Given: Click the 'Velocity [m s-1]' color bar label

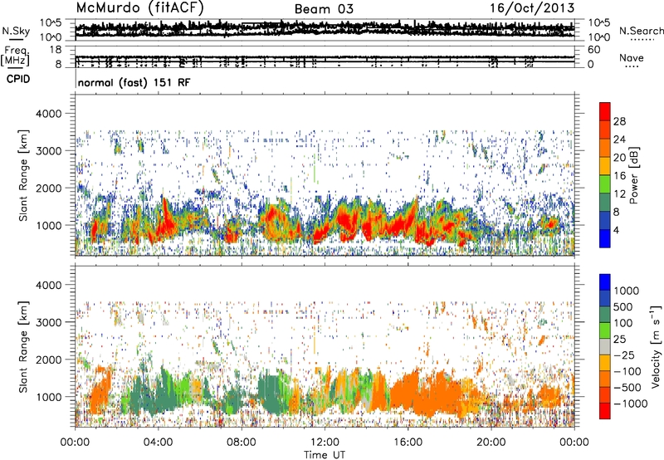Looking at the screenshot, I should 656,347.
